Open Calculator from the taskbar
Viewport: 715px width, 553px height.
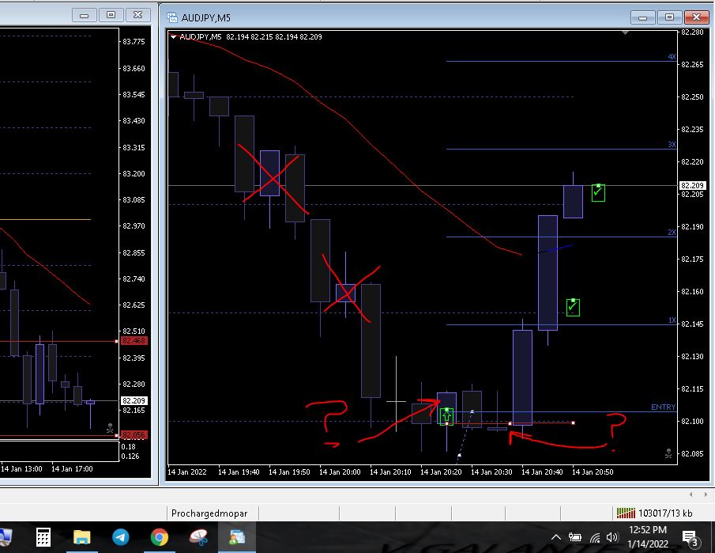(x=43, y=537)
